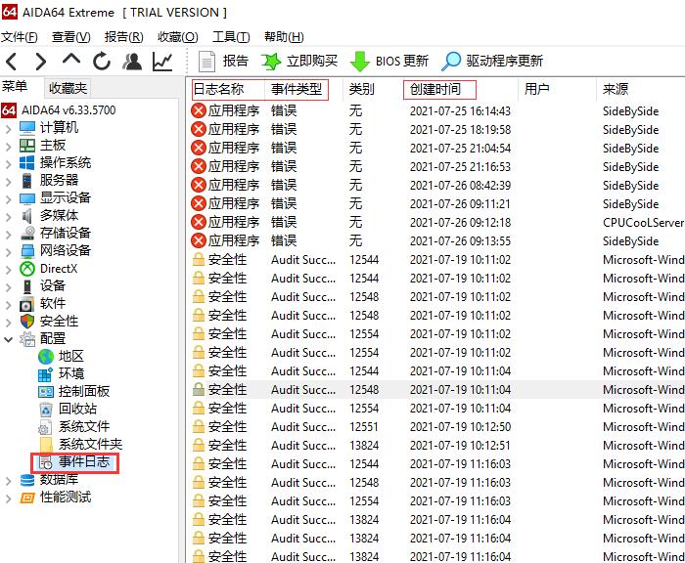
Task: Switch to the 菜单 tab
Action: click(15, 86)
